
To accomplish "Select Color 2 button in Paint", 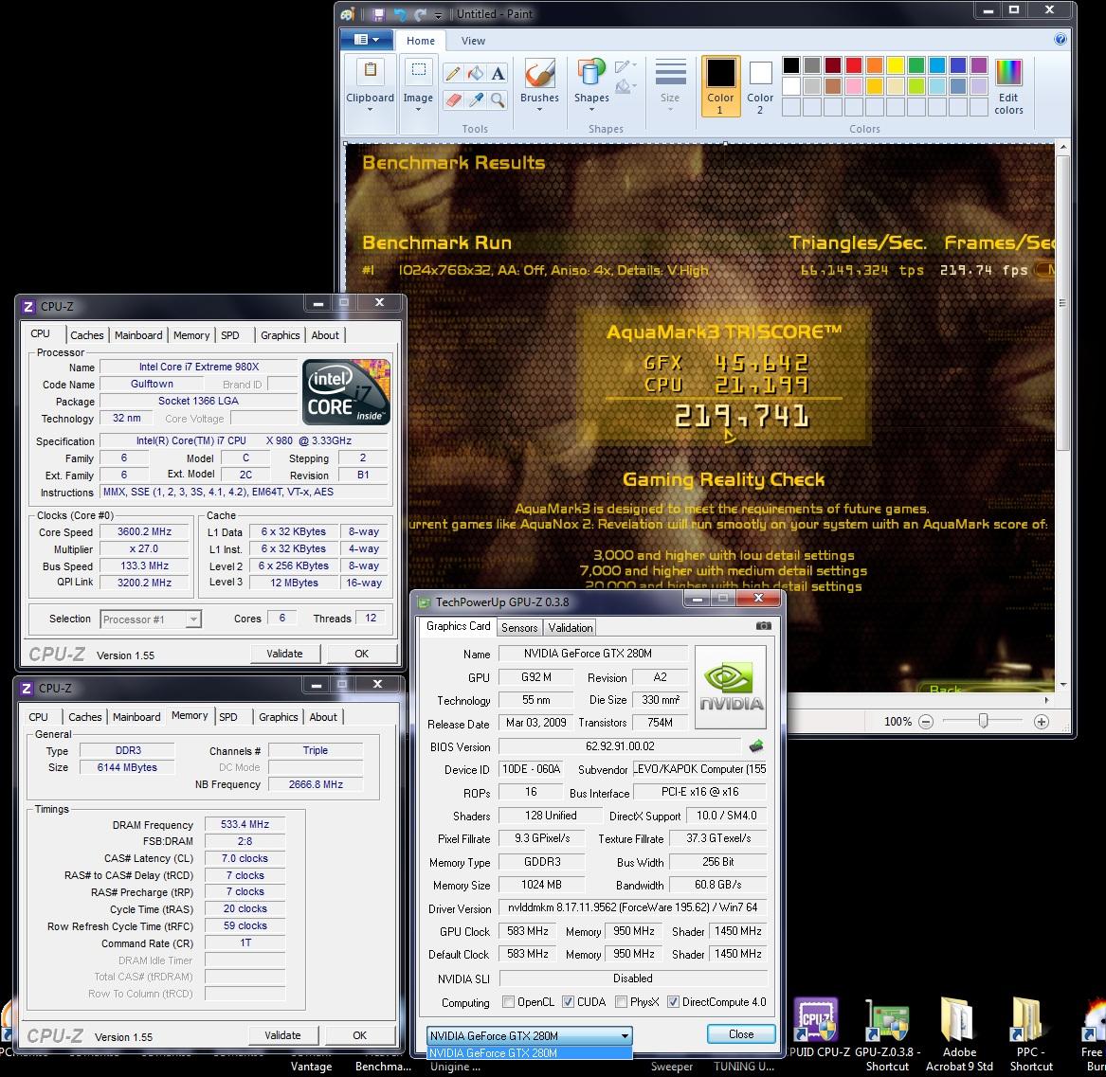I will coord(760,86).
